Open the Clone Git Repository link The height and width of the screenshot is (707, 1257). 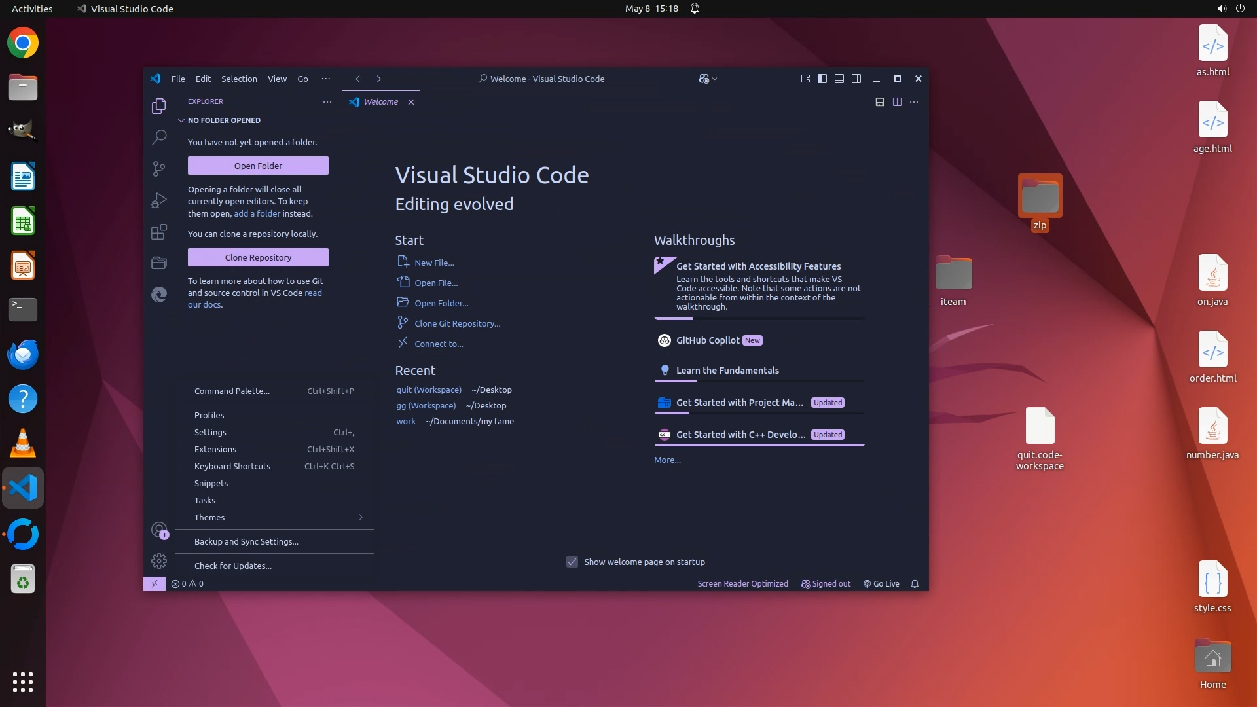[x=457, y=323]
